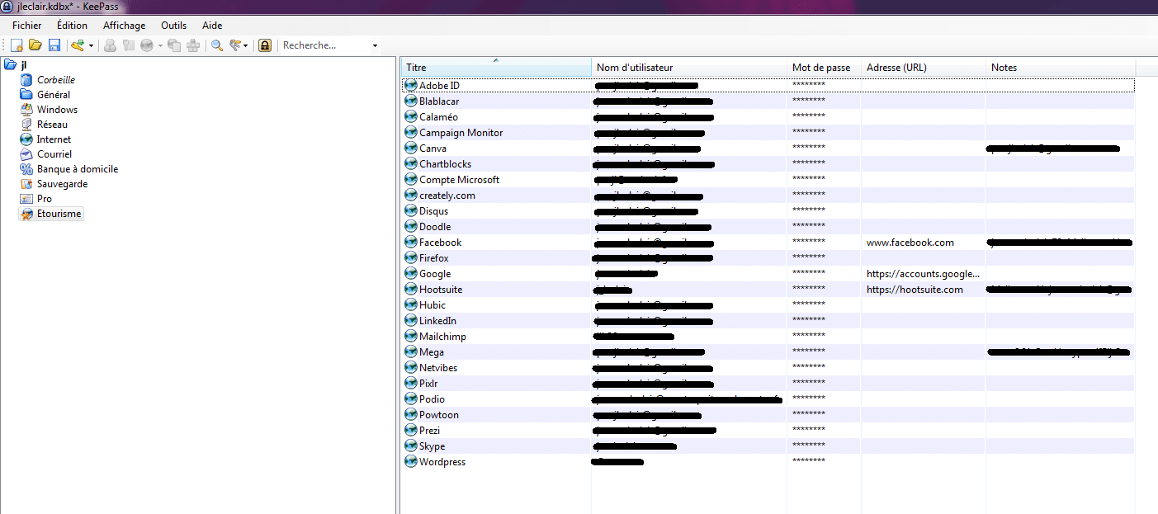The image size is (1158, 514).
Task: Select the creately.com entry
Action: click(768, 196)
